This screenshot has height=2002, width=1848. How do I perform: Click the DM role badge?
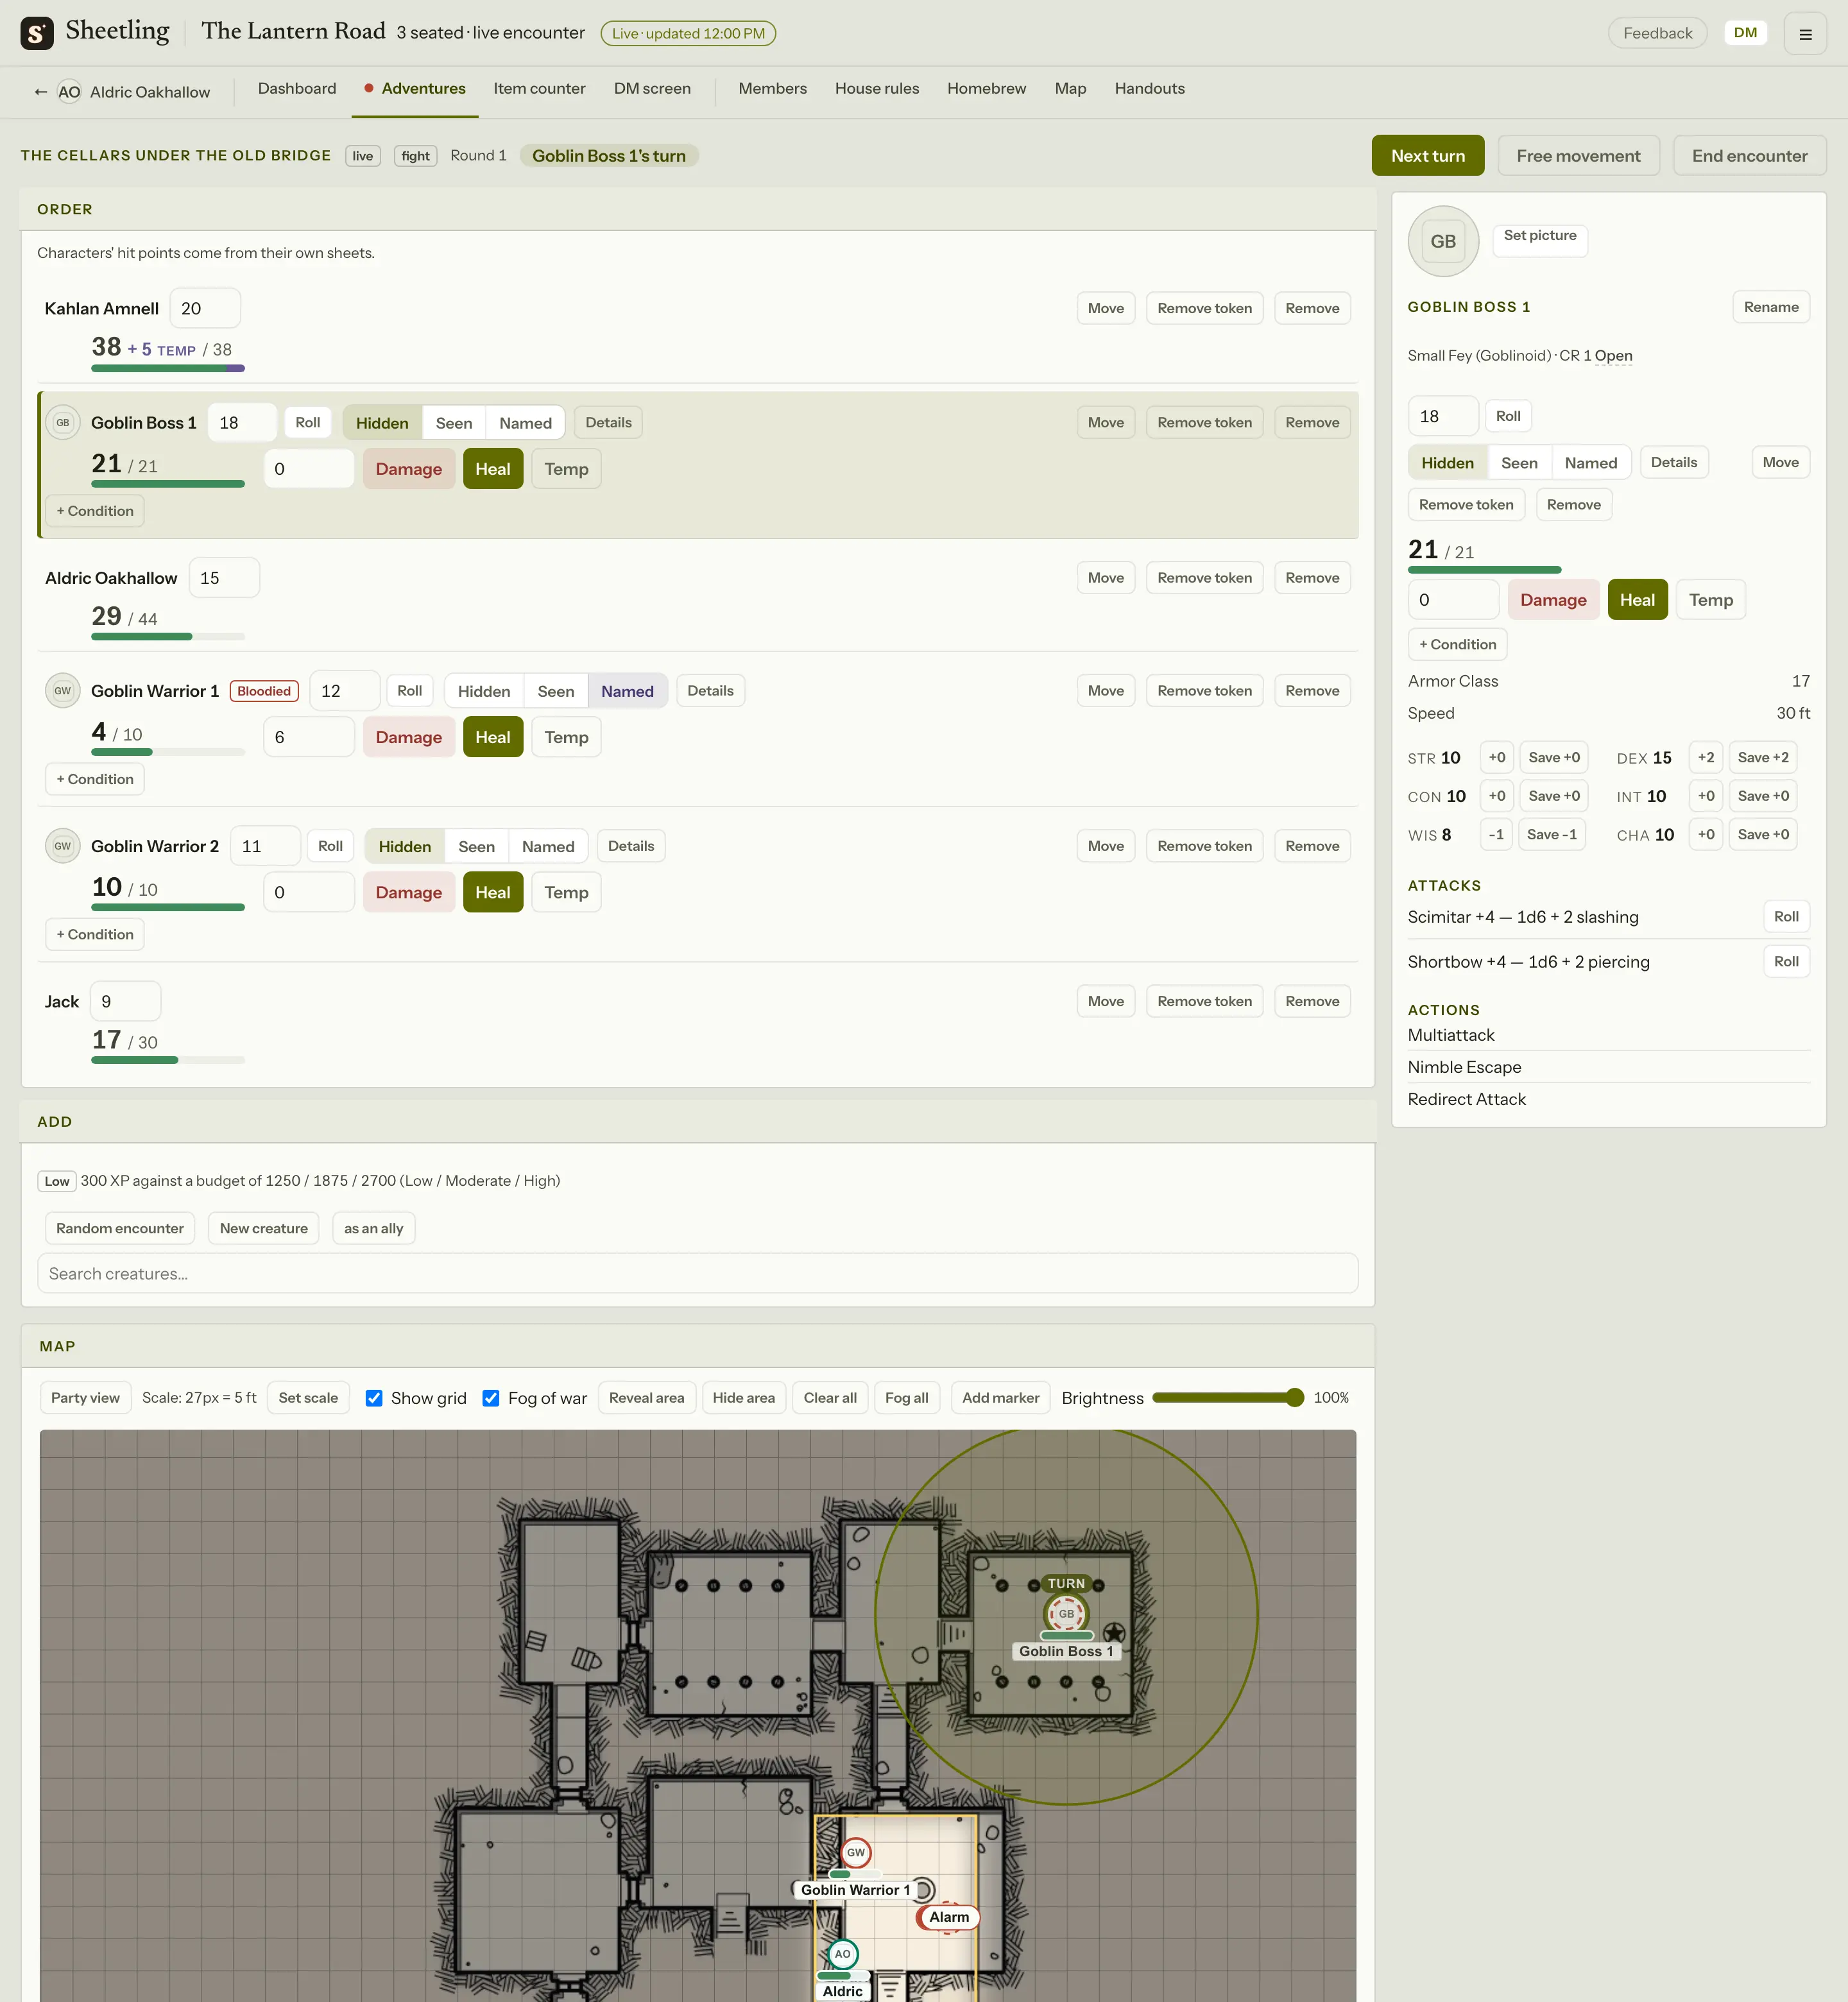[1745, 33]
